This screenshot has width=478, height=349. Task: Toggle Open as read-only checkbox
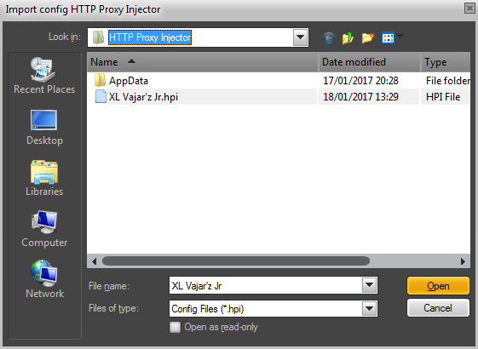point(175,327)
